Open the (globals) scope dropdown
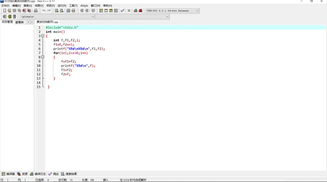The height and width of the screenshot is (182, 327). pyautogui.click(x=57, y=17)
